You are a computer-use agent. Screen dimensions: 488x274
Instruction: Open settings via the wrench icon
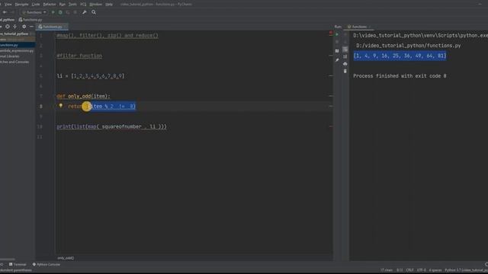pyautogui.click(x=85, y=12)
